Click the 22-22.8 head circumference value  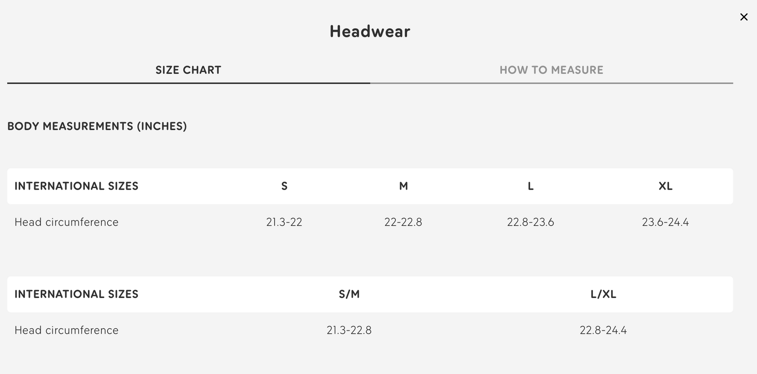[403, 222]
